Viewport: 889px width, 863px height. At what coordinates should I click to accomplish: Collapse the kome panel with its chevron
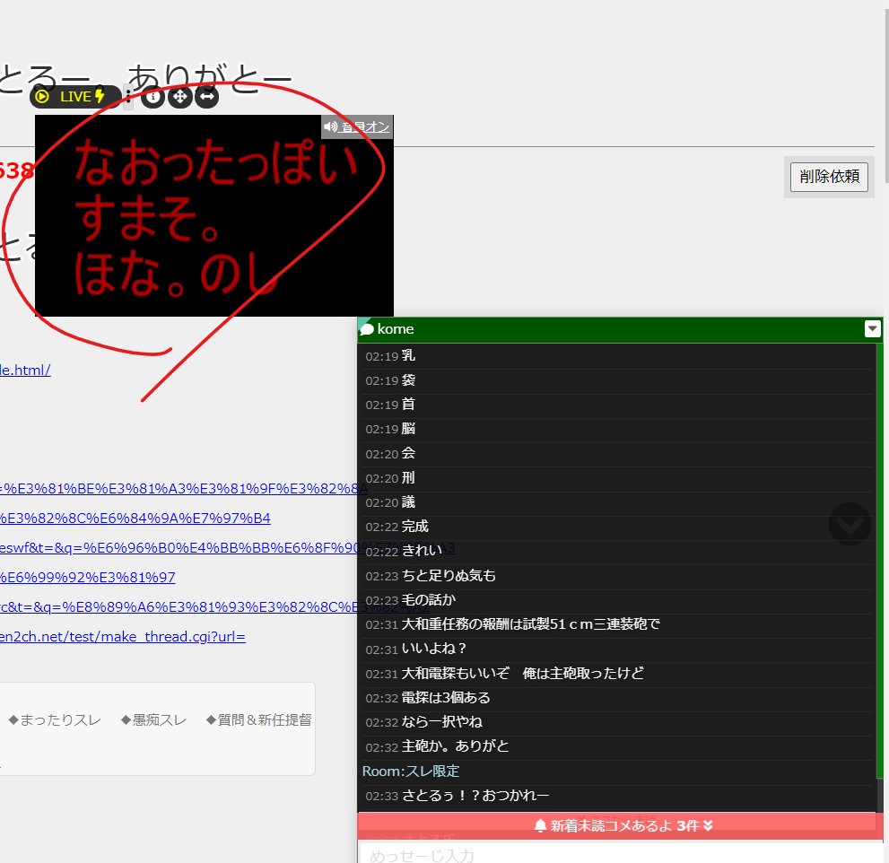[x=872, y=328]
